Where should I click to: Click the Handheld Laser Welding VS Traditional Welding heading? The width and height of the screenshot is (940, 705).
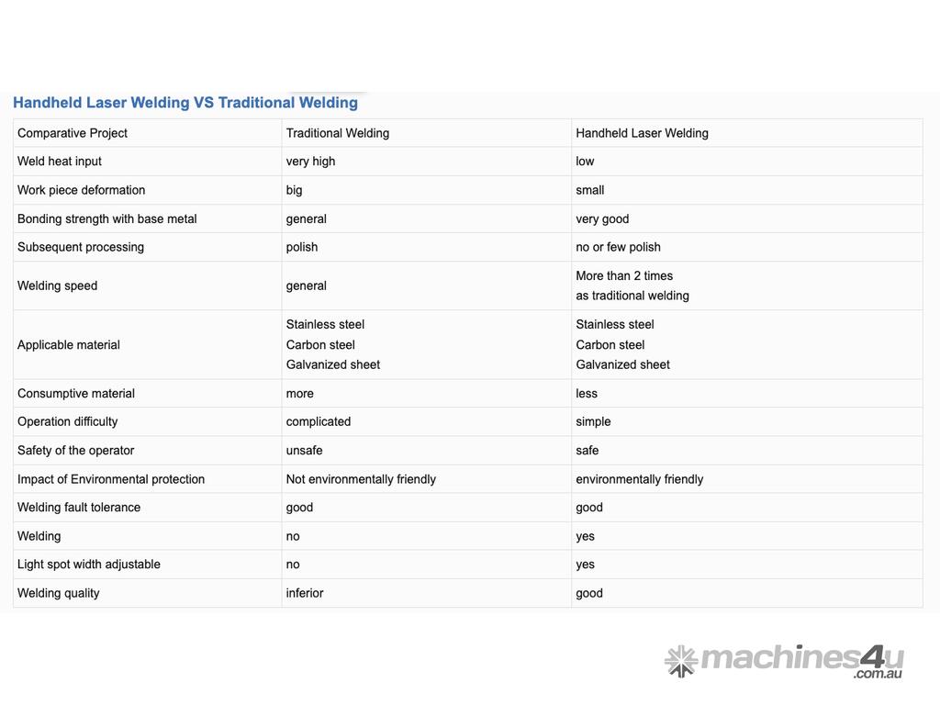(185, 103)
